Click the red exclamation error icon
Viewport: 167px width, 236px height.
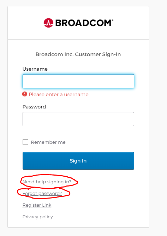(x=24, y=94)
